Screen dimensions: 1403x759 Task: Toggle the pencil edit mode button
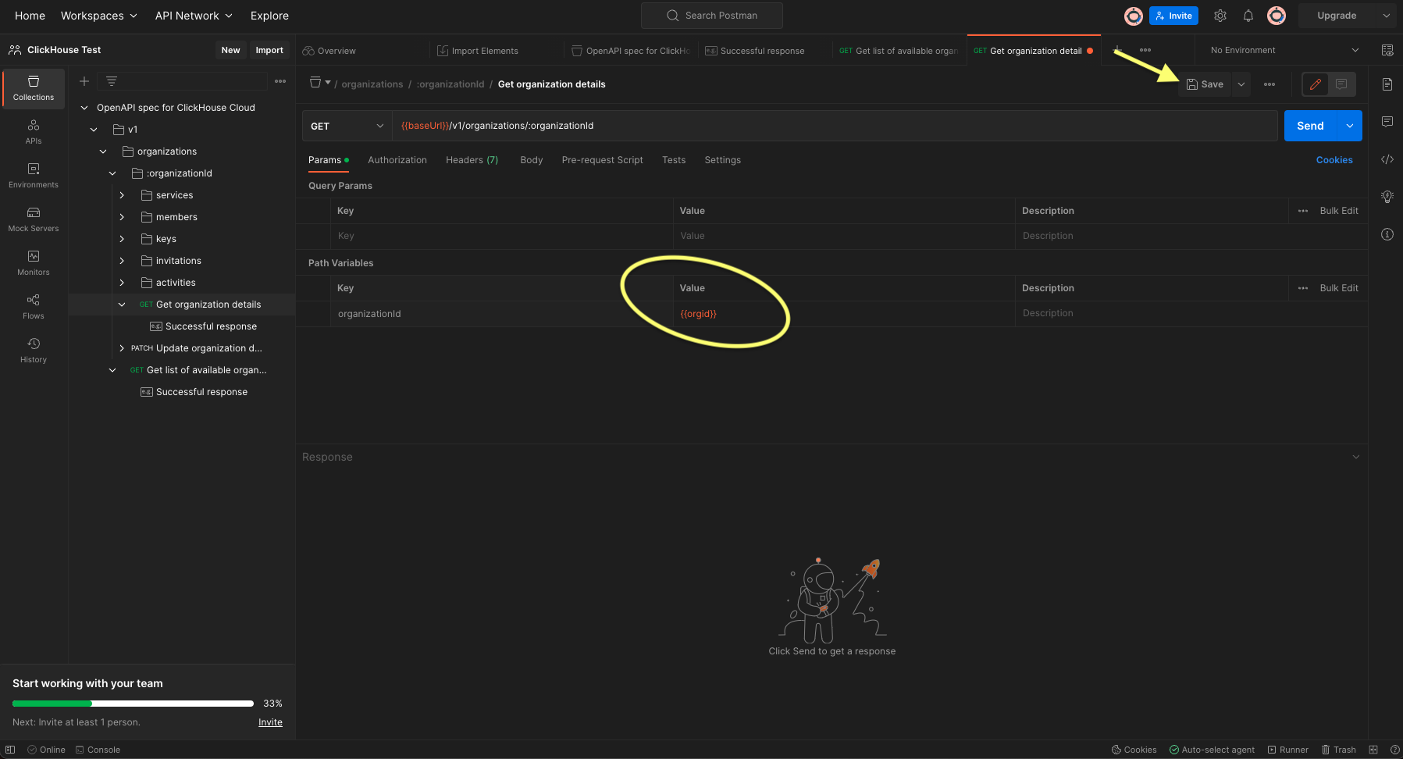pyautogui.click(x=1316, y=84)
